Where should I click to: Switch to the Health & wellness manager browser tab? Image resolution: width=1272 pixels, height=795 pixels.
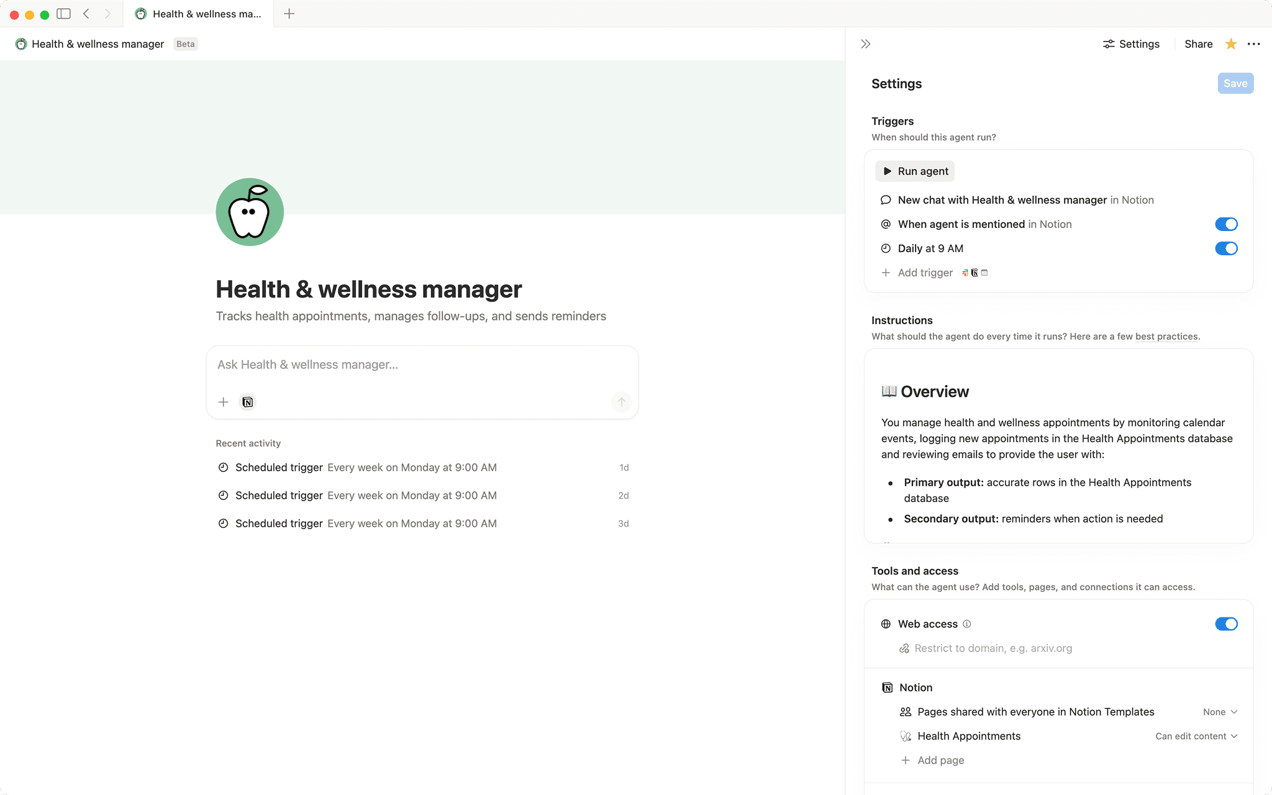click(x=199, y=14)
